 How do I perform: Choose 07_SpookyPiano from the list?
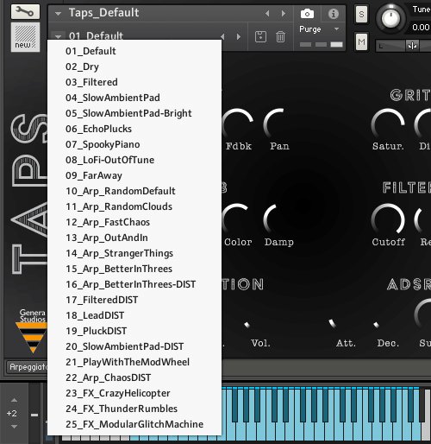(x=134, y=144)
